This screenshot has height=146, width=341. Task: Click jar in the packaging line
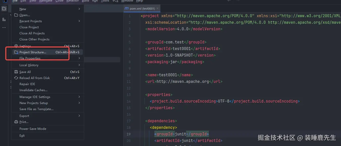[174, 62]
